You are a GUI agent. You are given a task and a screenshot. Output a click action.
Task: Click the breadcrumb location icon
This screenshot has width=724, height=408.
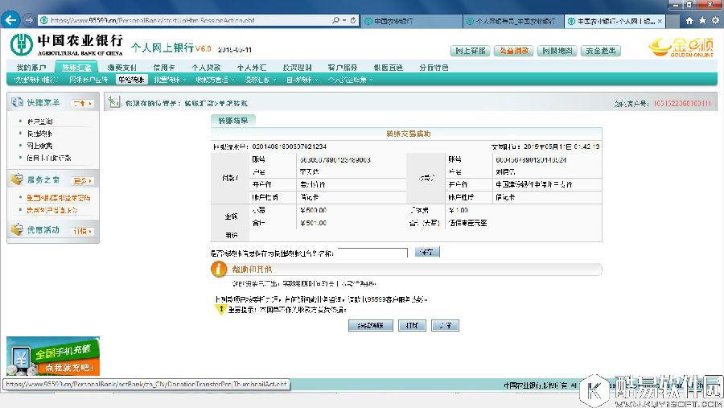113,102
